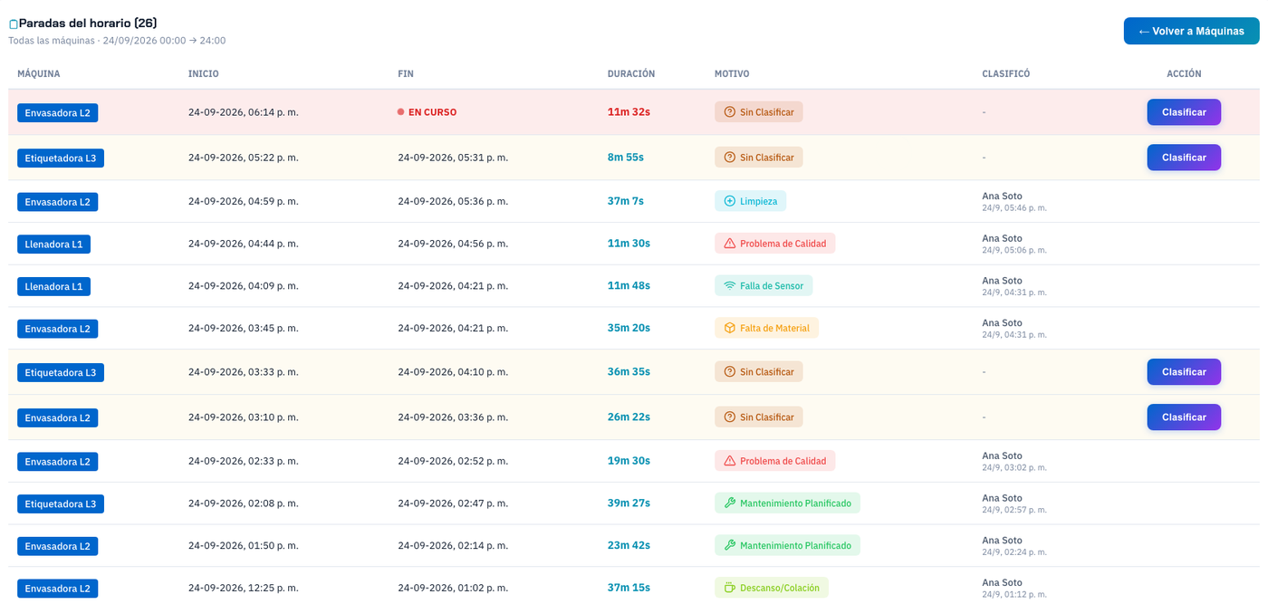Click the clipboard icon beside Paradas del horario
Viewport: 1268px width, 604px height.
pos(14,24)
